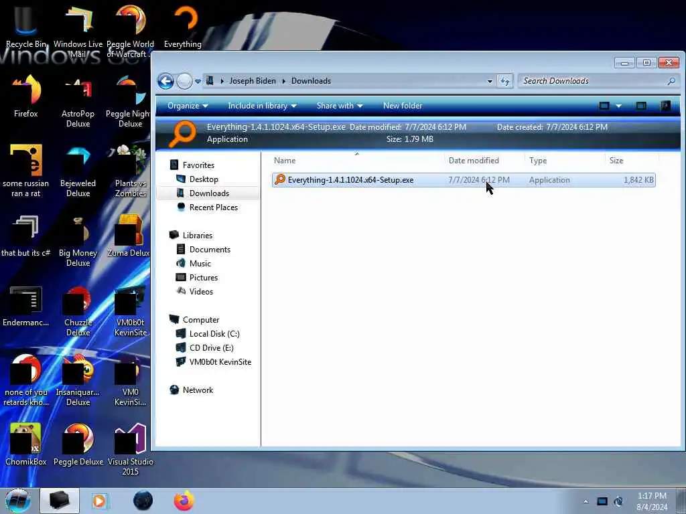Select Favorites in navigation pane

point(198,165)
